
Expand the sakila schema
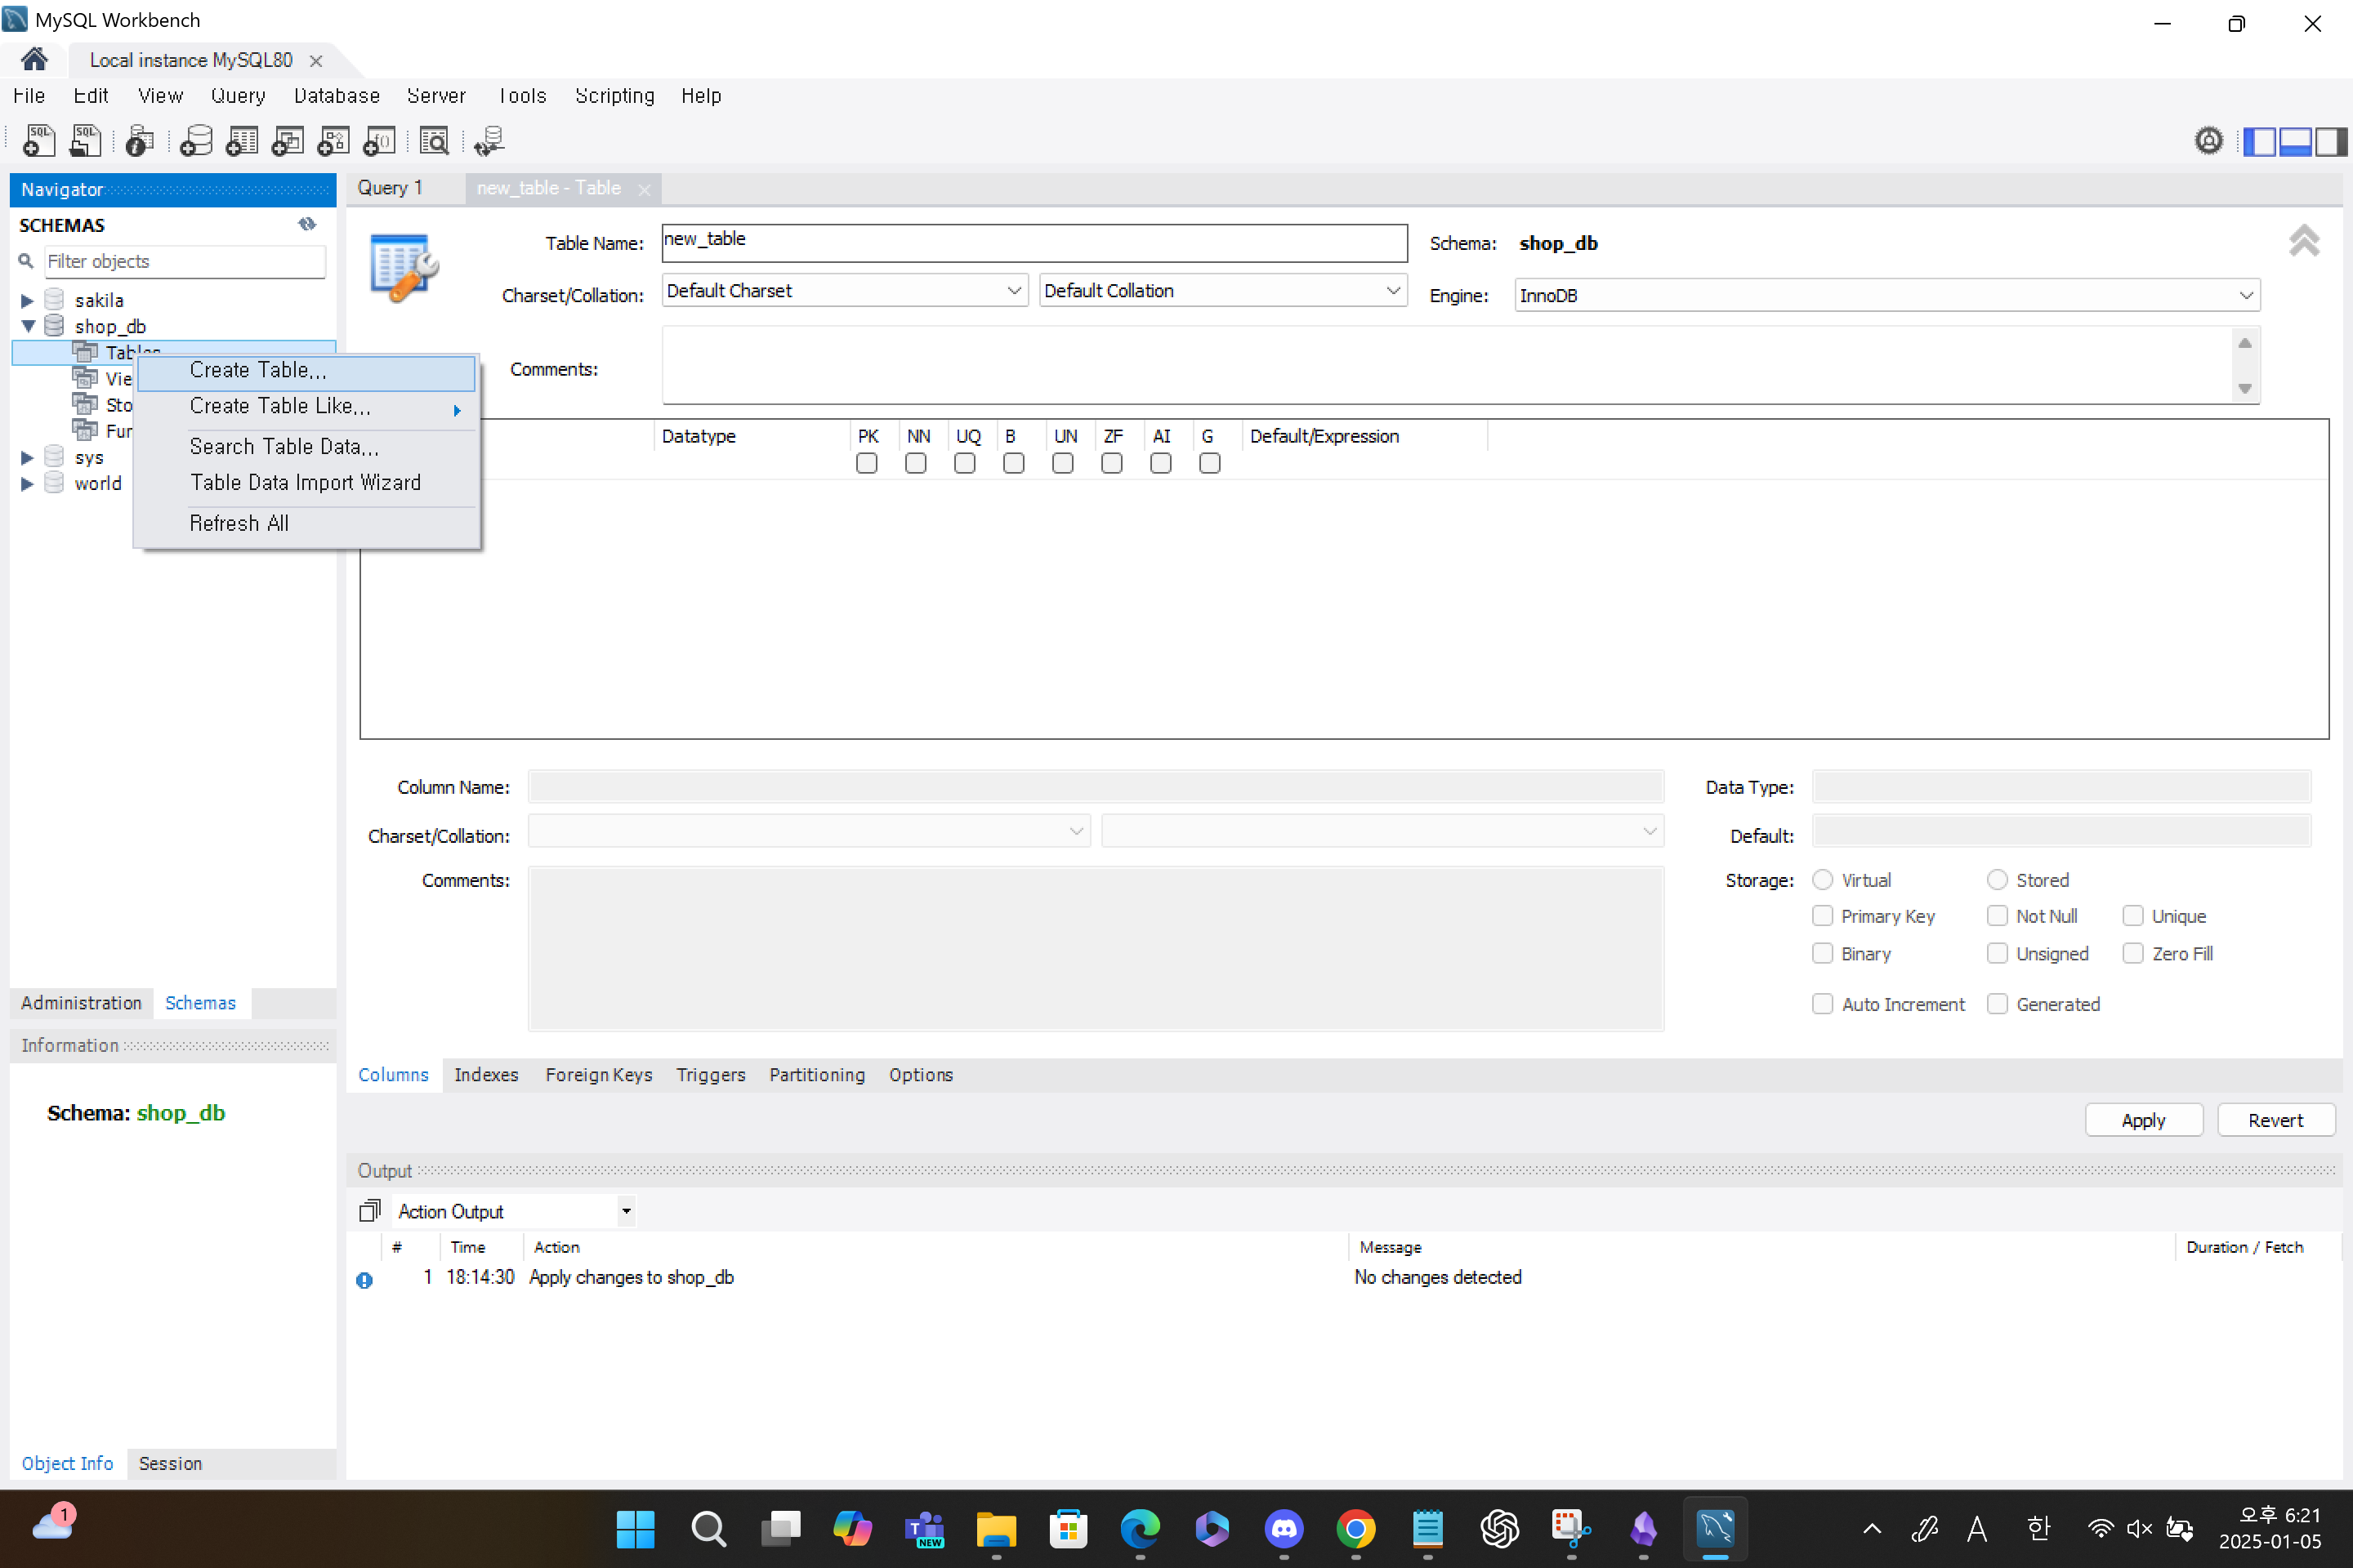tap(27, 300)
